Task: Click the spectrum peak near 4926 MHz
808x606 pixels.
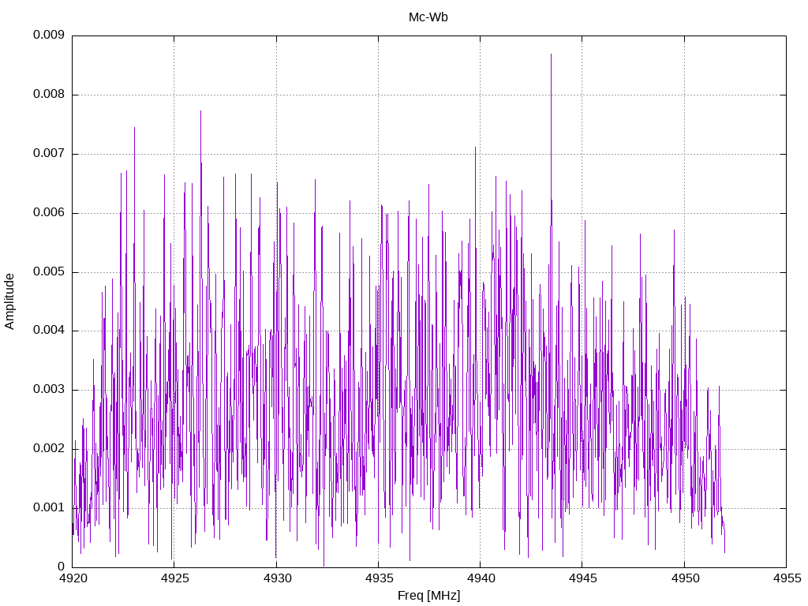Action: (200, 111)
